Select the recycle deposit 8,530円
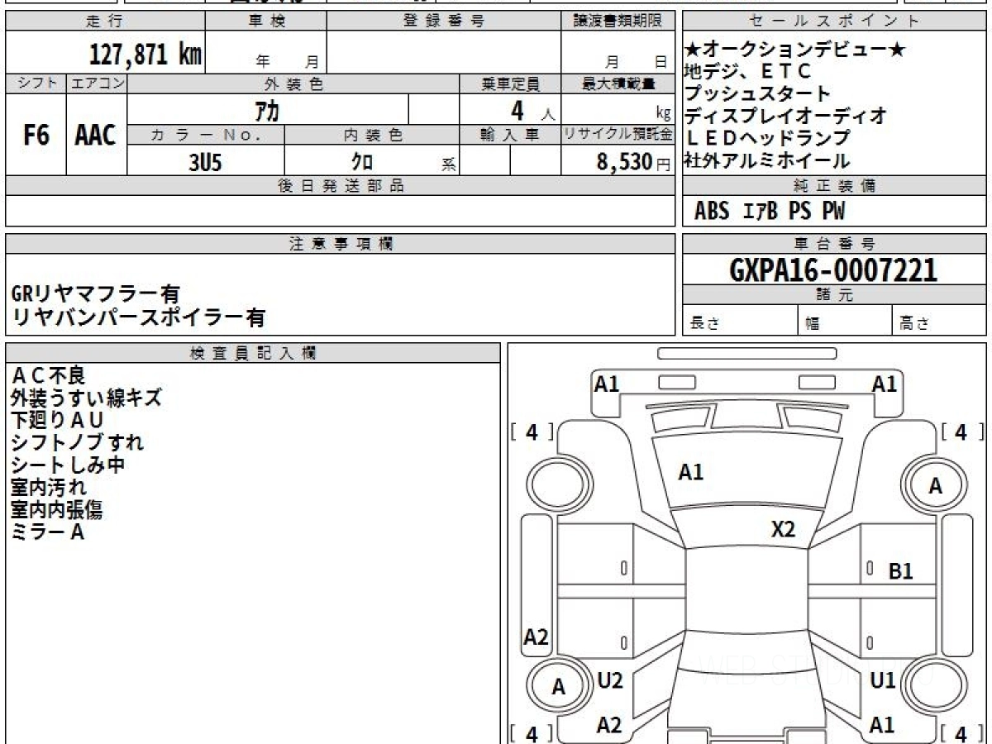This screenshot has width=992, height=744. point(633,162)
